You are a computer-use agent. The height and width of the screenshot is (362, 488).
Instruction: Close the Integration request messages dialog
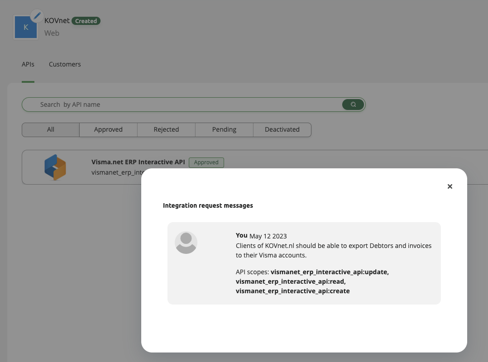click(450, 186)
